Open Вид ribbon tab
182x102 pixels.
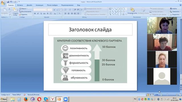pyautogui.click(x=78, y=5)
